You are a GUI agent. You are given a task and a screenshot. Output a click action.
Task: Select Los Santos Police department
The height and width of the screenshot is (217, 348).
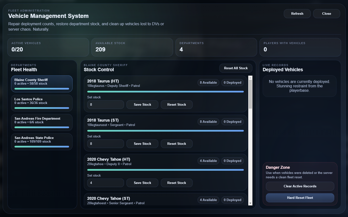(x=42, y=103)
